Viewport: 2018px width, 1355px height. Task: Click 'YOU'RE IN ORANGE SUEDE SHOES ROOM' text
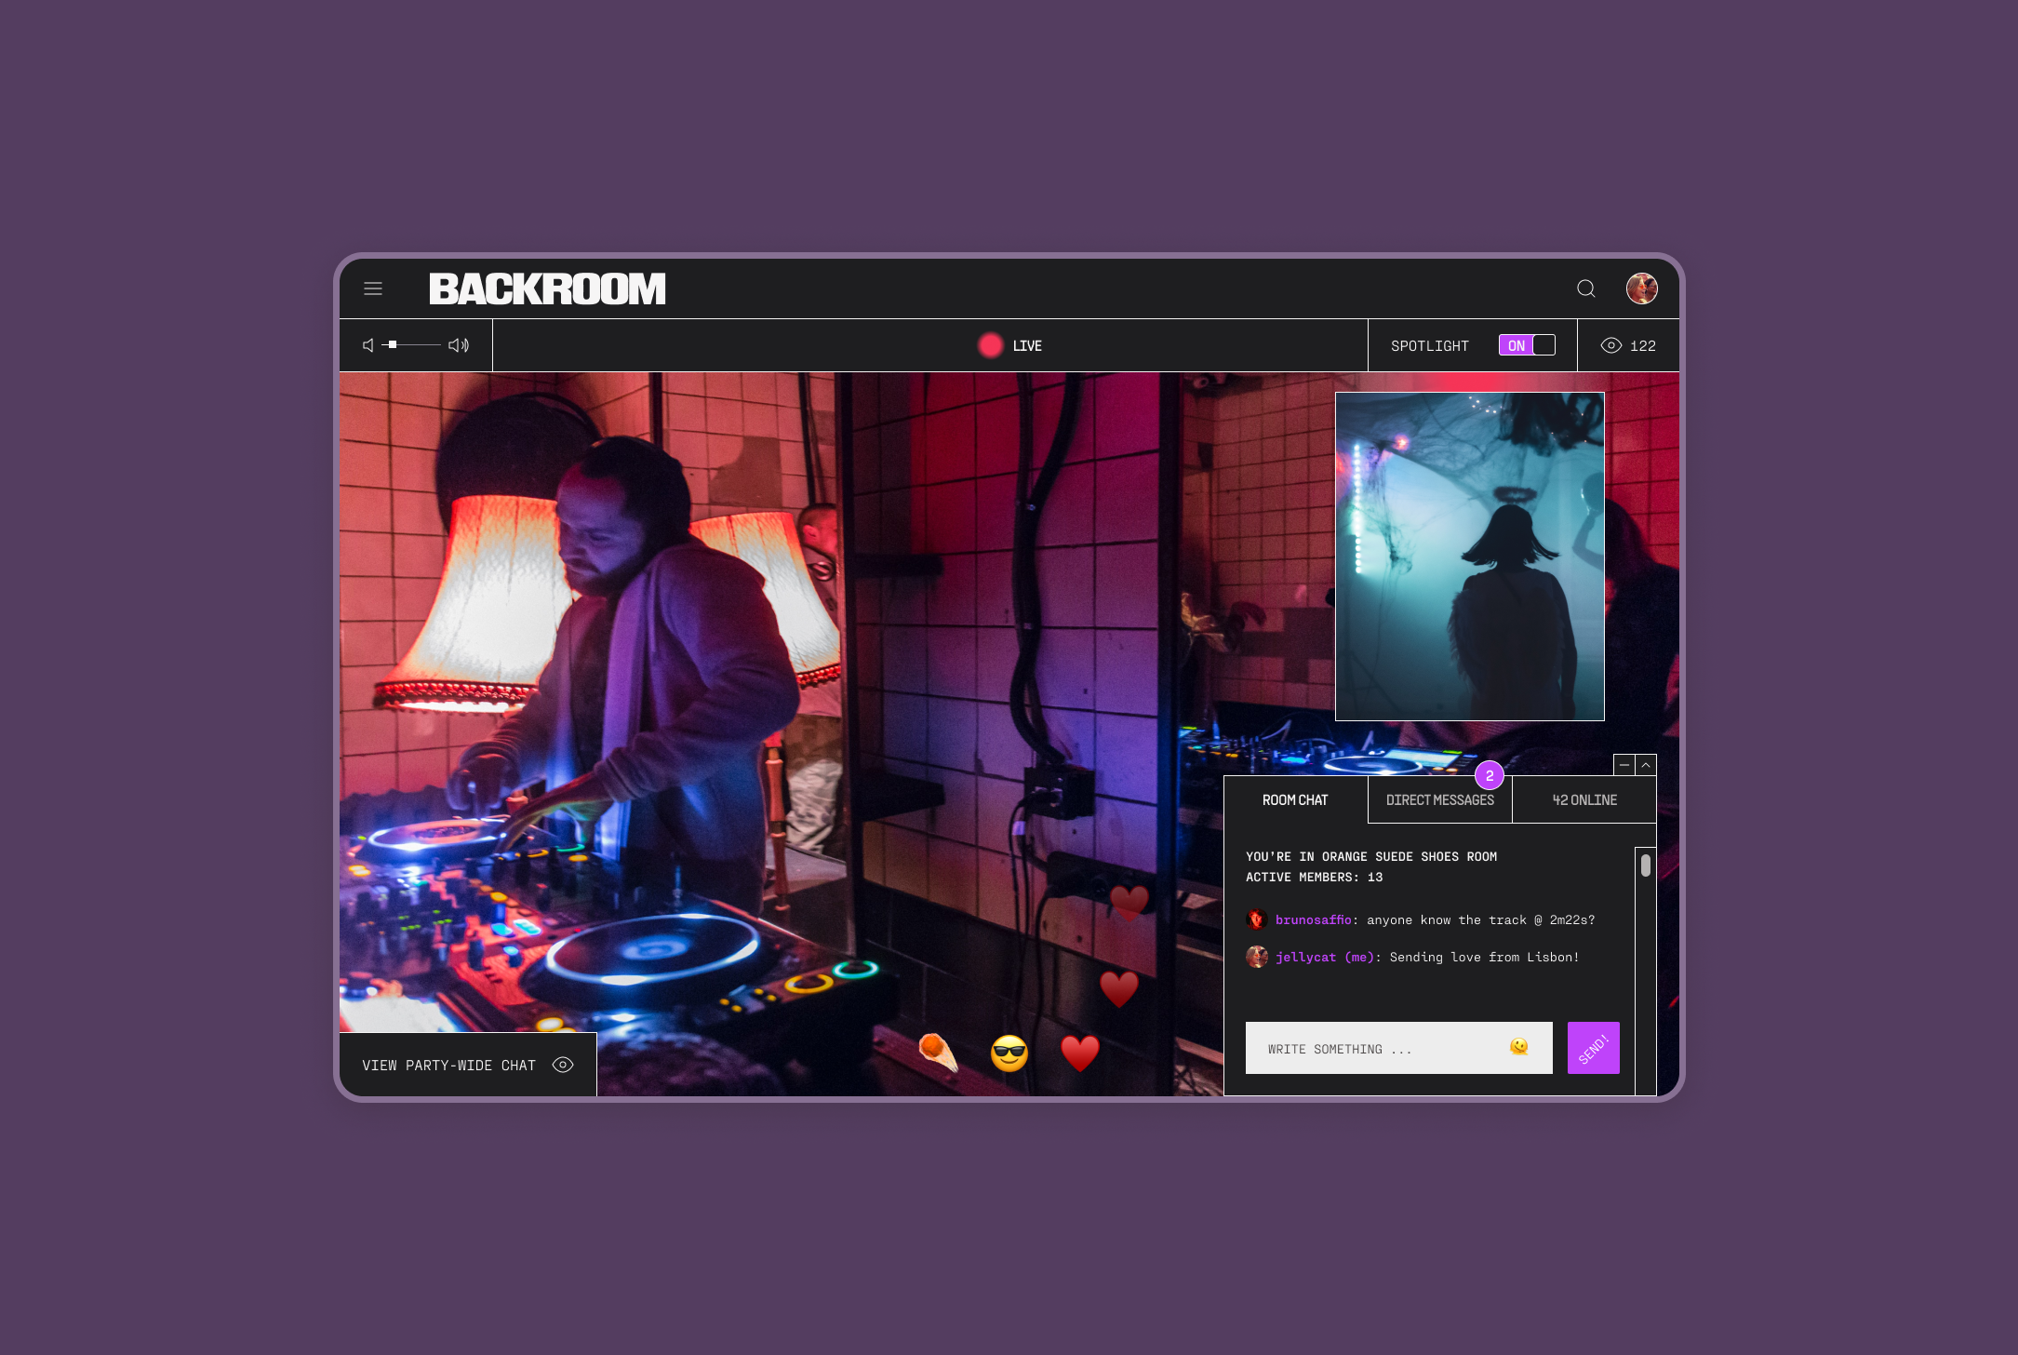(1371, 857)
